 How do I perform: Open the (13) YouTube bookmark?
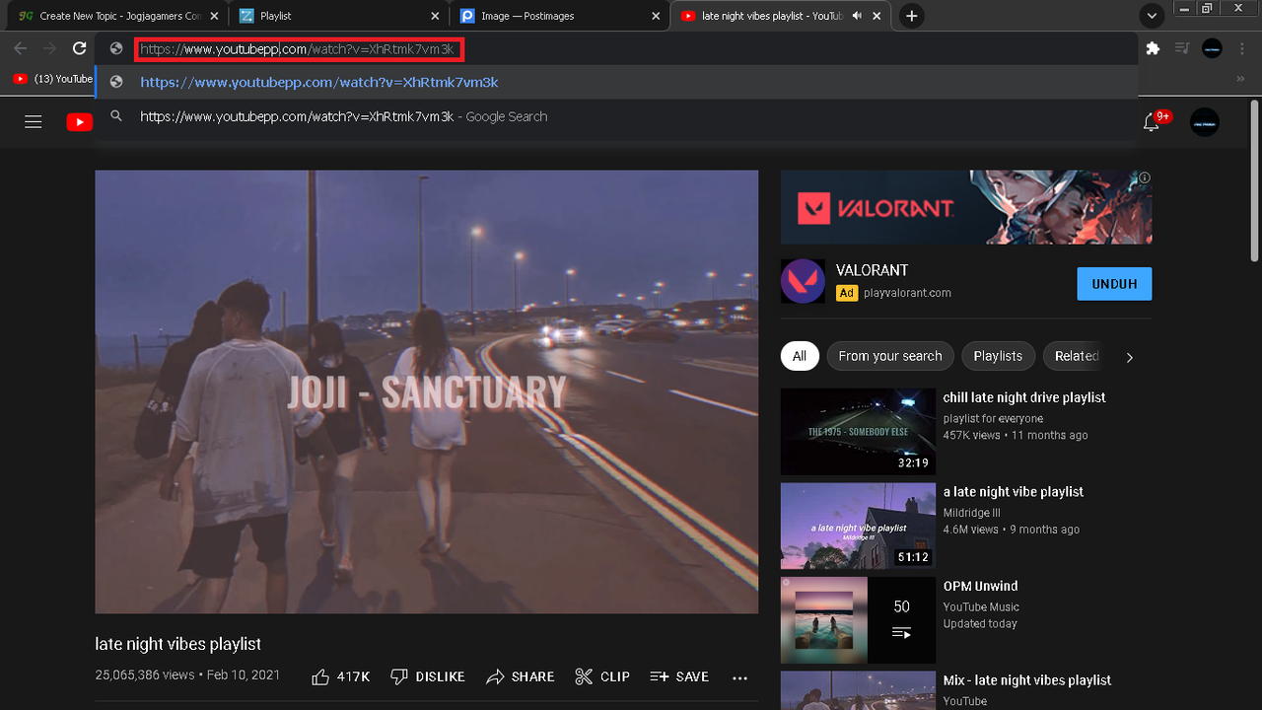(53, 79)
